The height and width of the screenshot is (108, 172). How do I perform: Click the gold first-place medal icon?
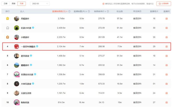click(8, 19)
